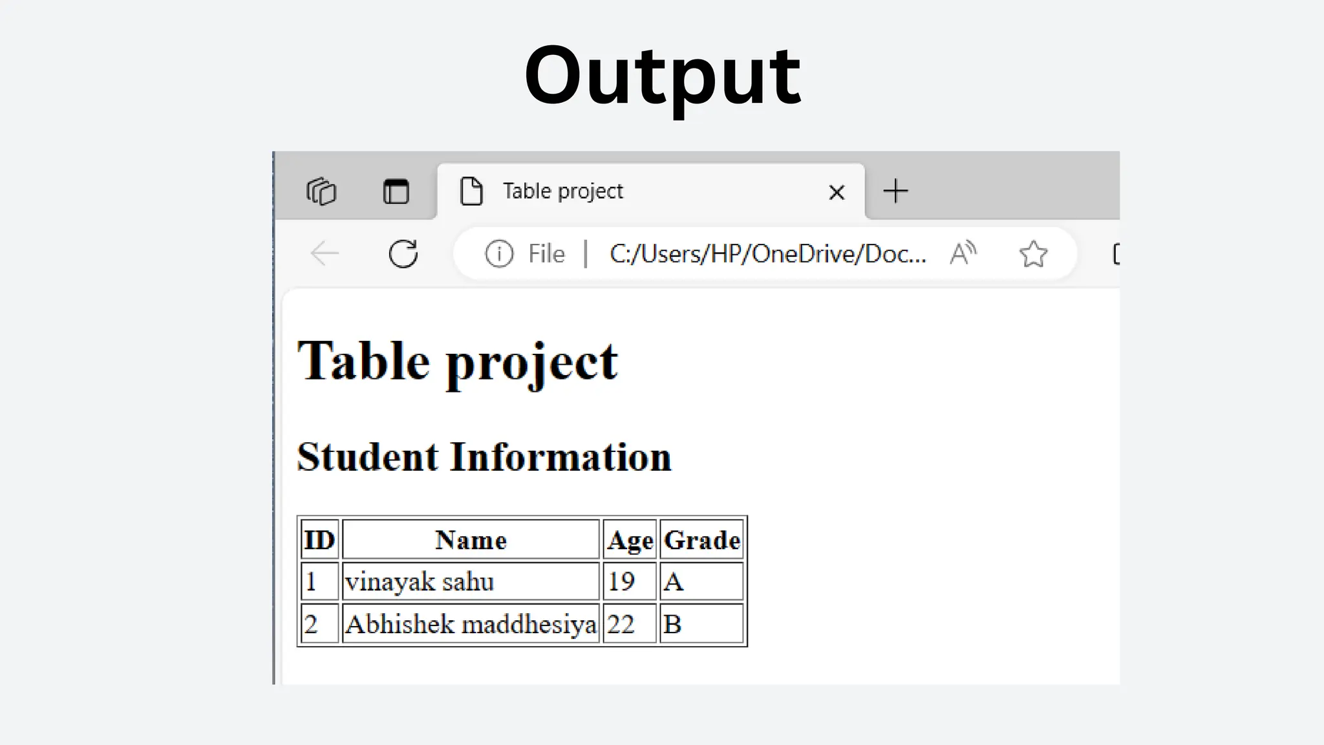Viewport: 1324px width, 745px height.
Task: Select the Abhishek maddhesiya cell
Action: (x=471, y=623)
